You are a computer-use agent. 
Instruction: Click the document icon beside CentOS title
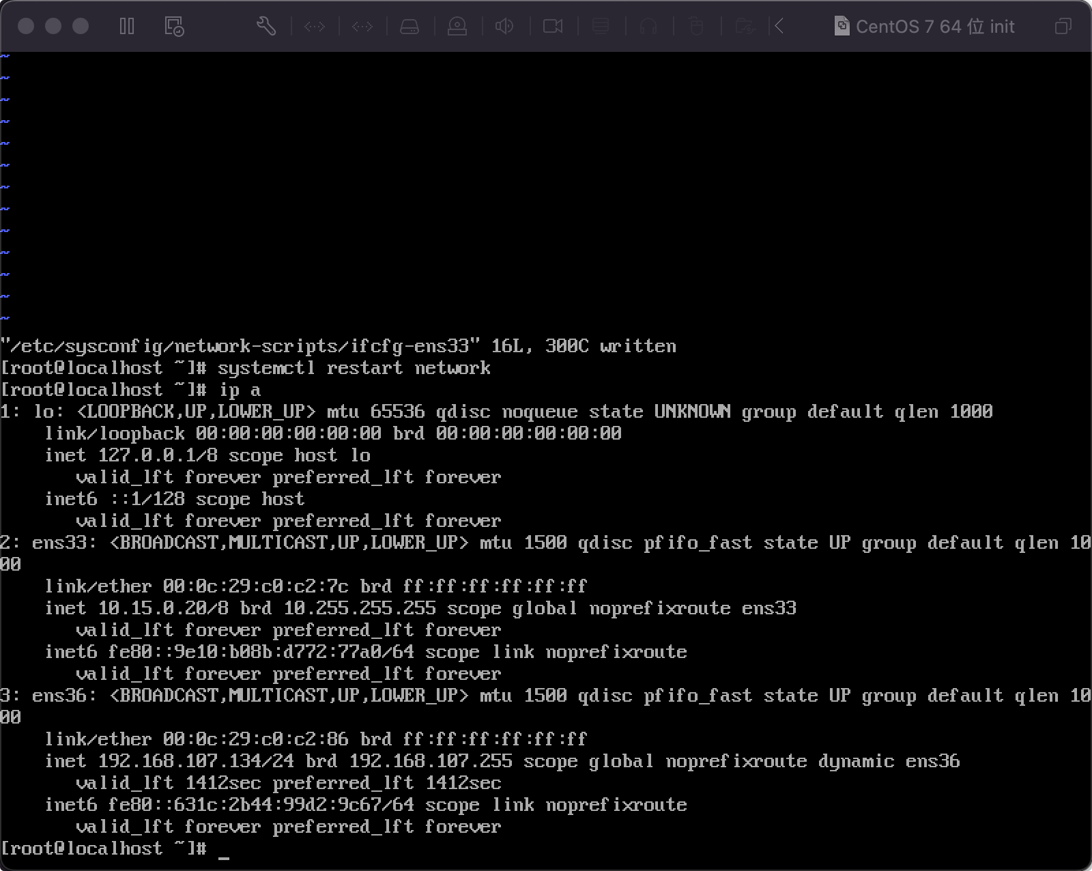coord(842,27)
